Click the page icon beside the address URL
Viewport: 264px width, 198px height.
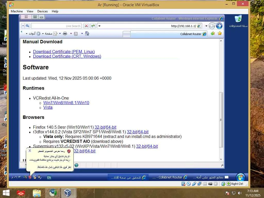point(199,26)
